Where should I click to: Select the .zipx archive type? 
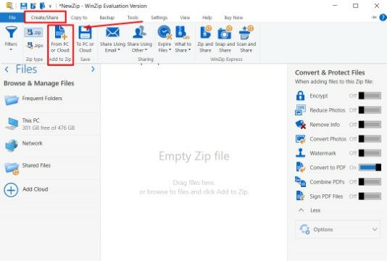point(35,46)
